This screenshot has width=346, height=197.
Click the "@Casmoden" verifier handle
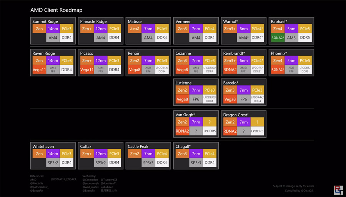(x=90, y=180)
